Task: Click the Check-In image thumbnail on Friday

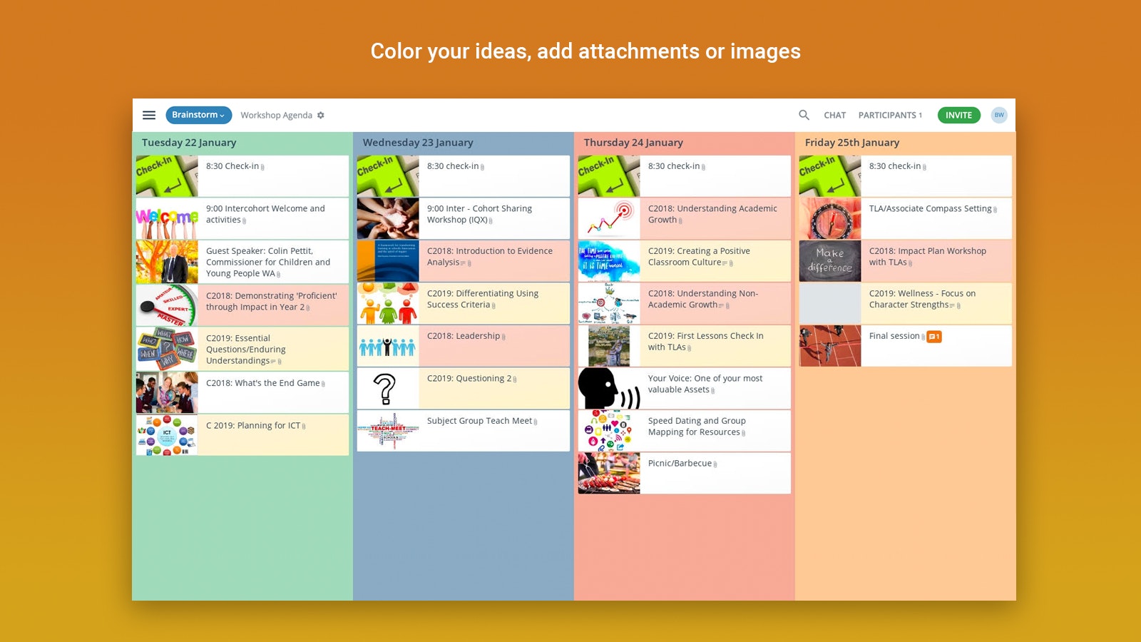Action: [829, 175]
